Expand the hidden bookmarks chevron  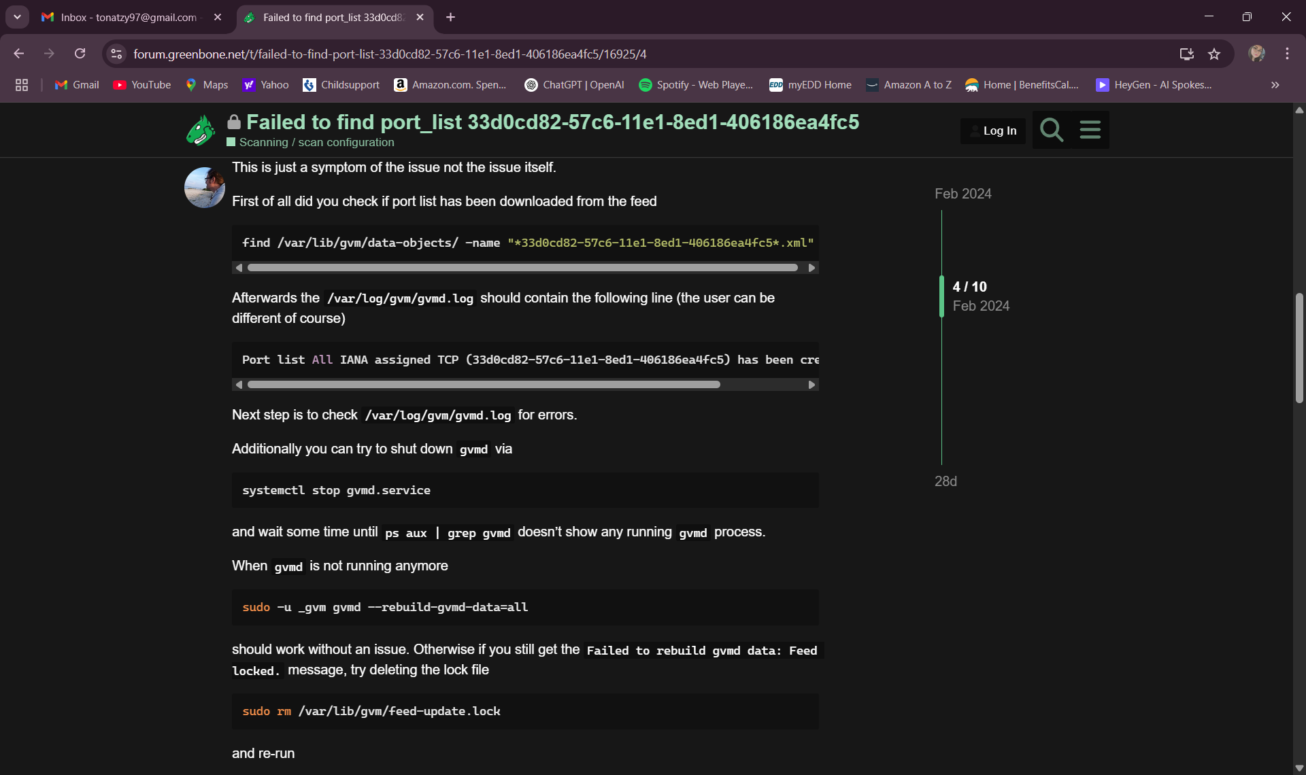pyautogui.click(x=1275, y=85)
